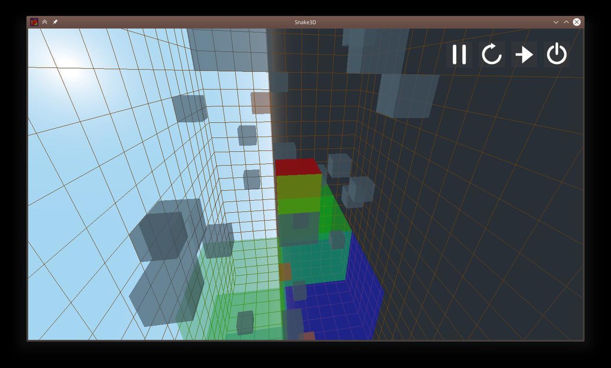Toggle keep-above double chevron in title bar

tap(44, 22)
